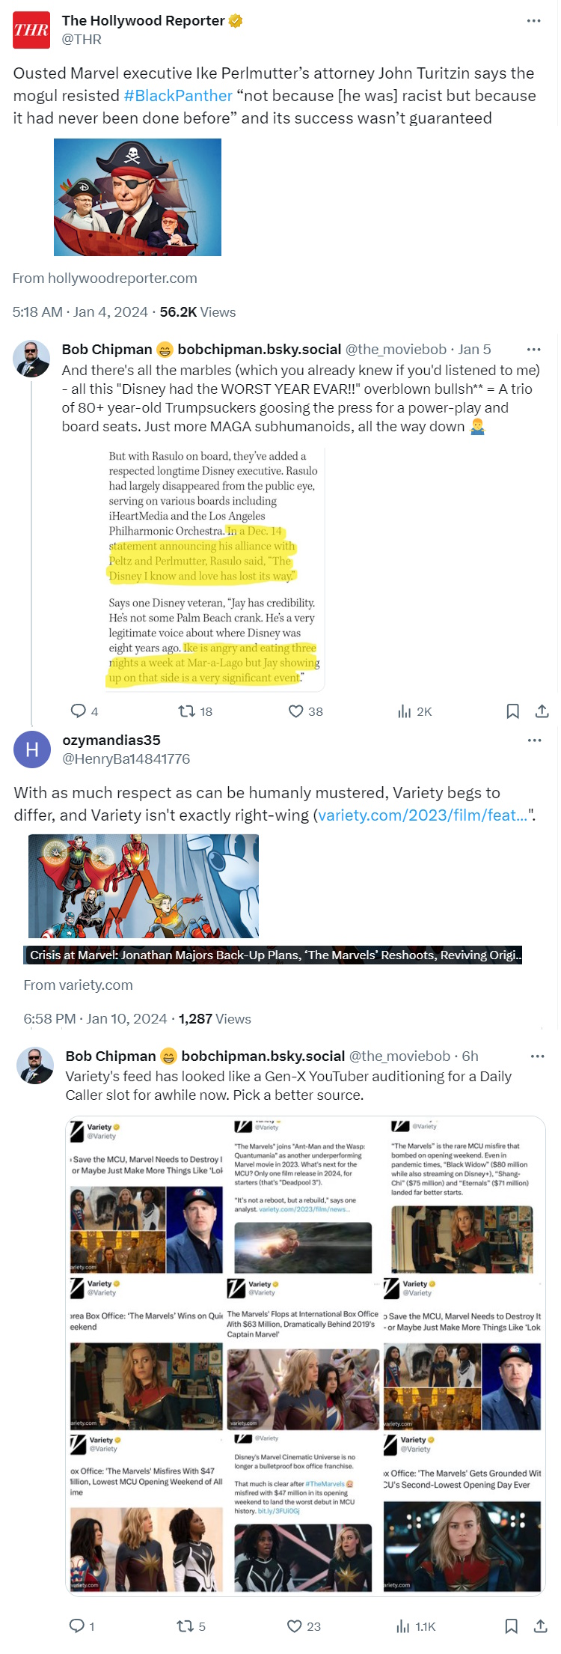Open more options on The Hollywood Reporter post
Image resolution: width=561 pixels, height=1654 pixels.
click(x=533, y=21)
